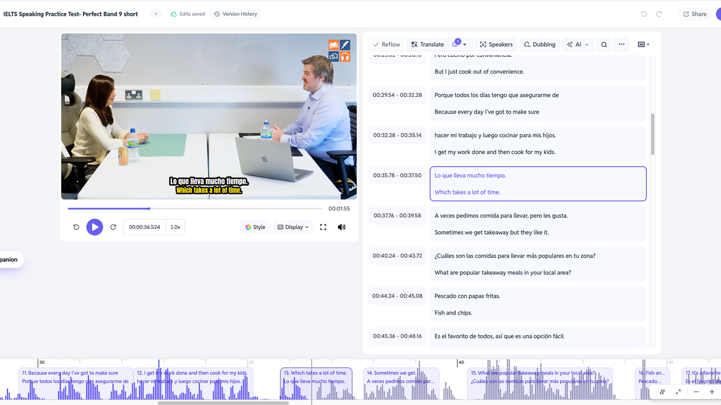This screenshot has width=721, height=405.
Task: Click the Redo arrow icon
Action: pyautogui.click(x=659, y=14)
